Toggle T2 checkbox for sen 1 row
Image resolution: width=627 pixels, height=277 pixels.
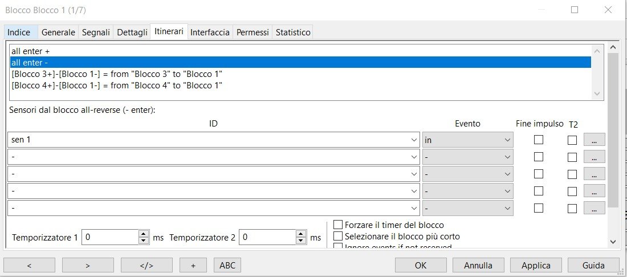click(x=572, y=140)
